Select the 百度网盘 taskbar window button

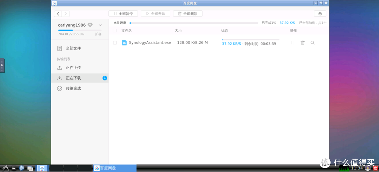click(115, 168)
